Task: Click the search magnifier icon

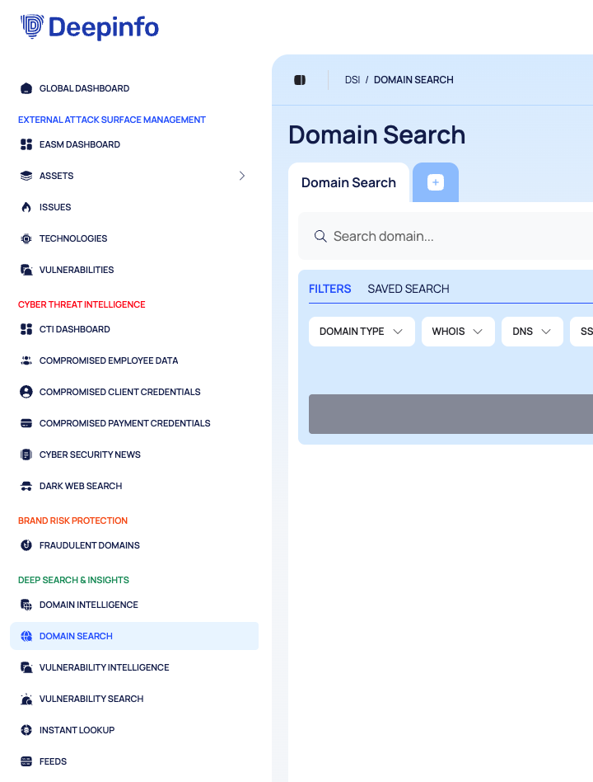Action: click(320, 237)
